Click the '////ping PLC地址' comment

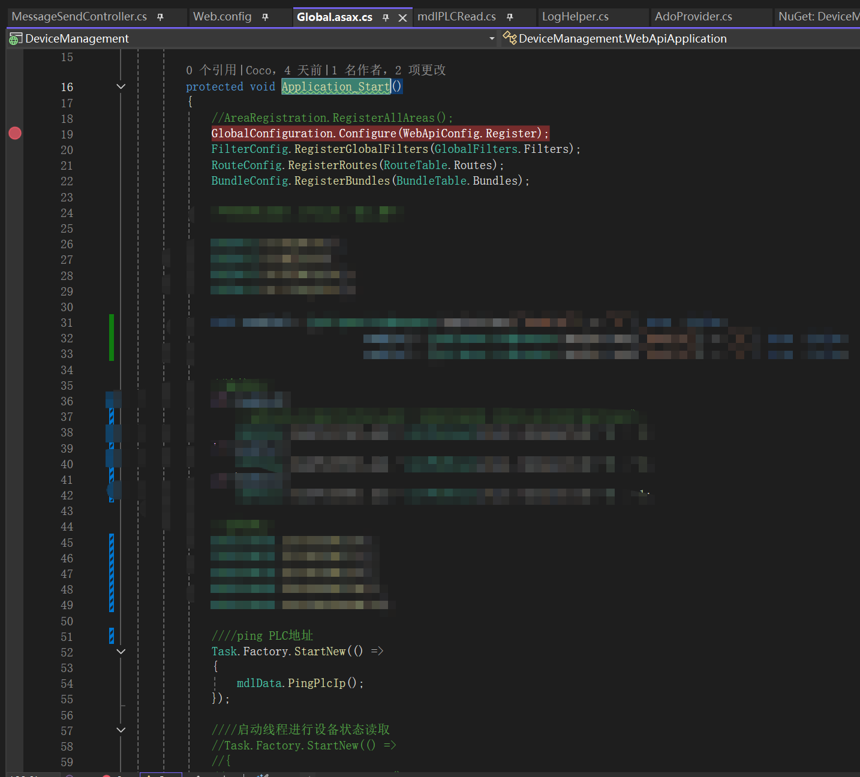pos(262,636)
